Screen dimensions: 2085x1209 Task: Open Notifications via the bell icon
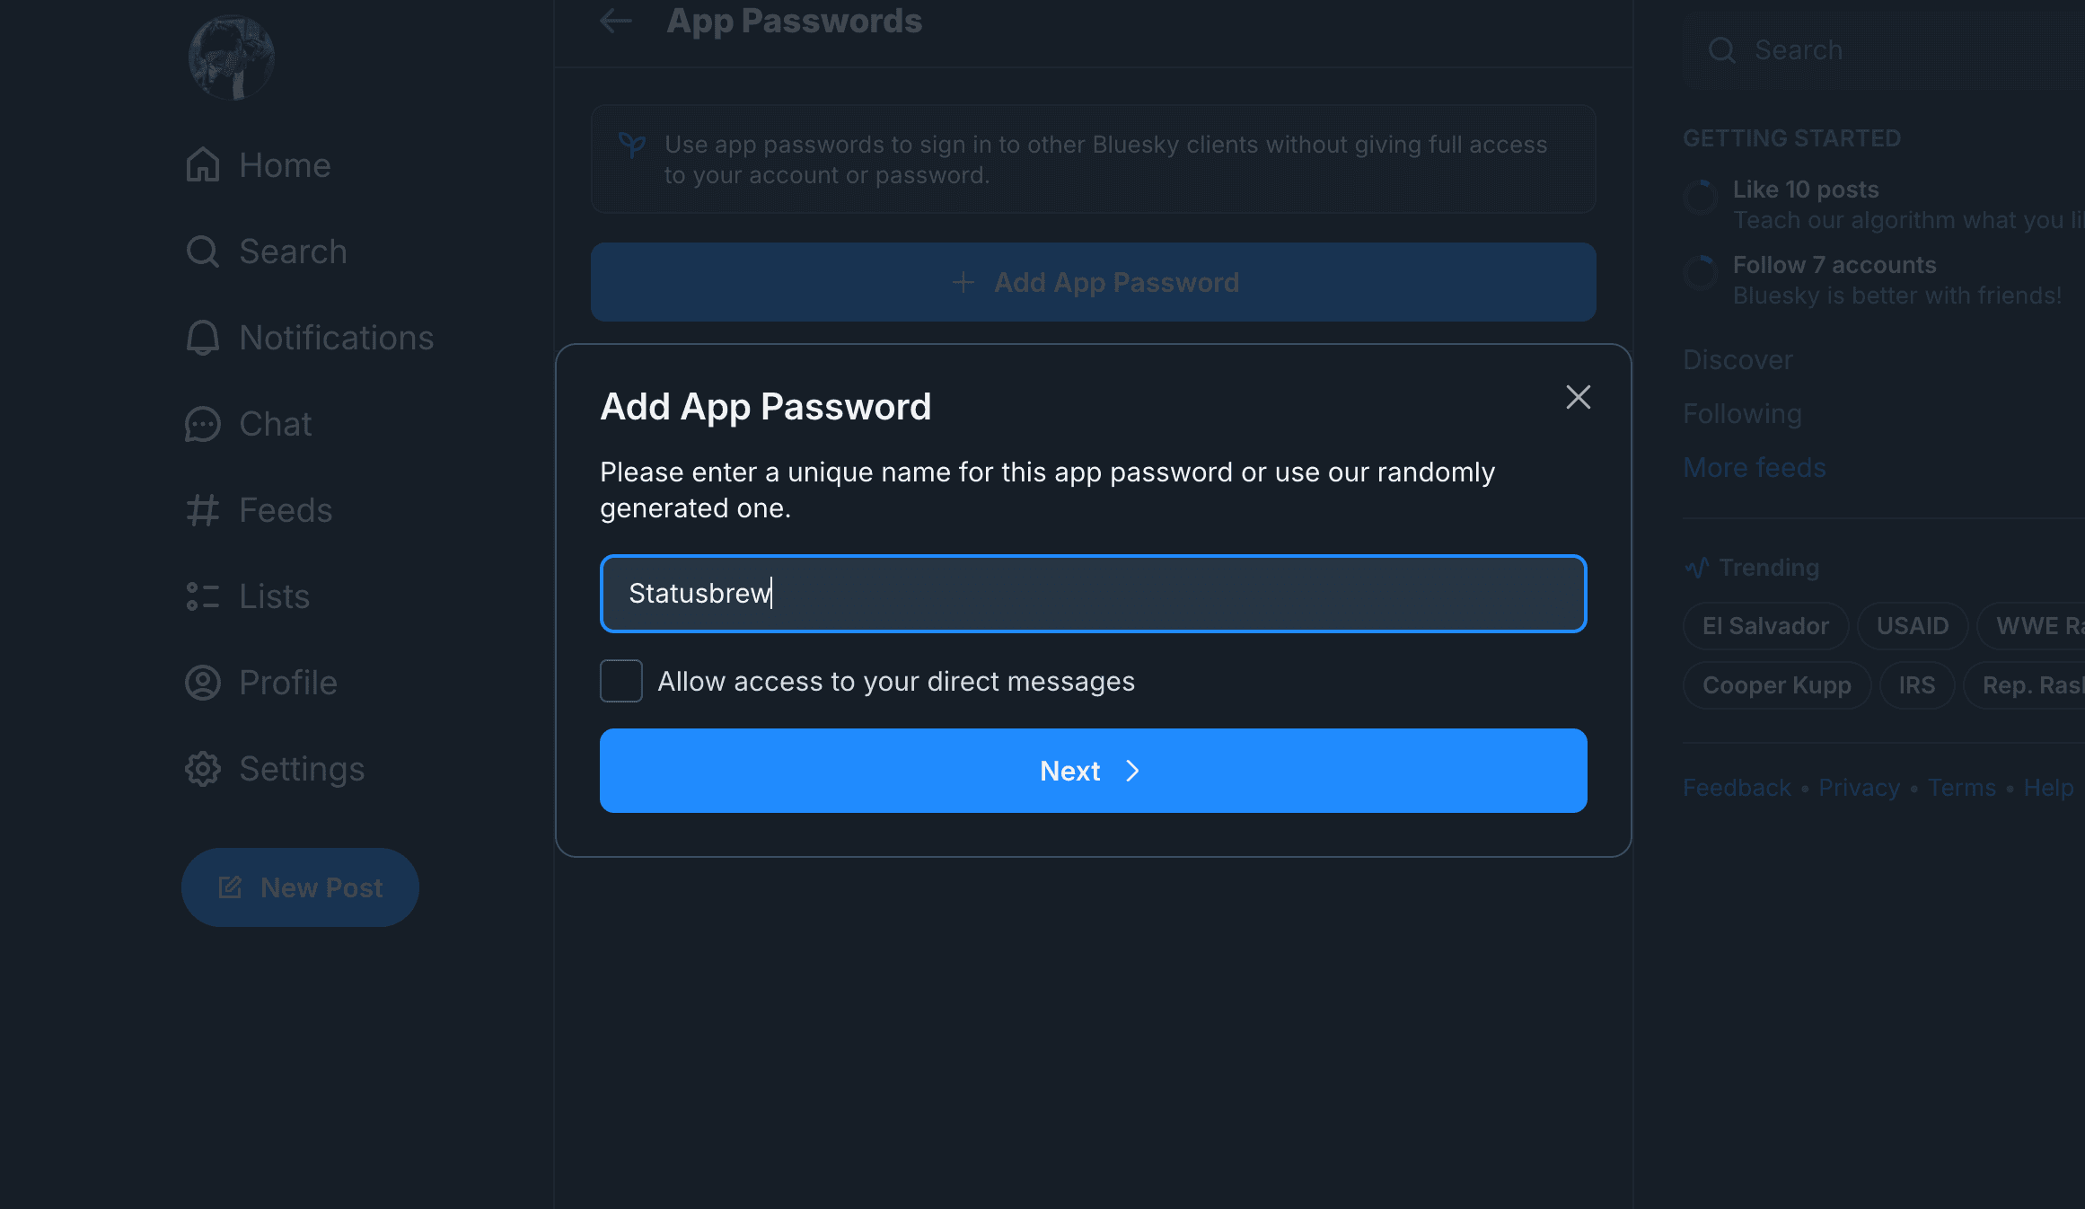pos(203,338)
